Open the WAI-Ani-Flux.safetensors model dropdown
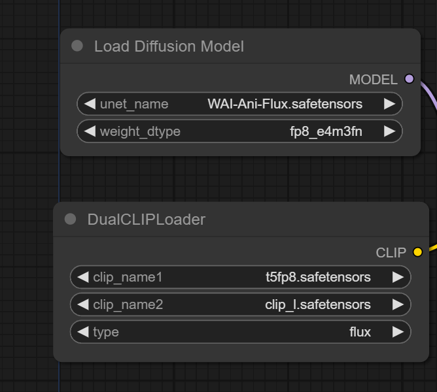 (x=285, y=104)
